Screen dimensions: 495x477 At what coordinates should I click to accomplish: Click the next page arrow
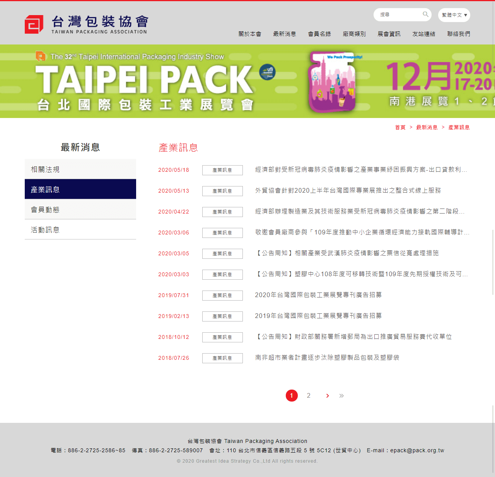tap(328, 396)
